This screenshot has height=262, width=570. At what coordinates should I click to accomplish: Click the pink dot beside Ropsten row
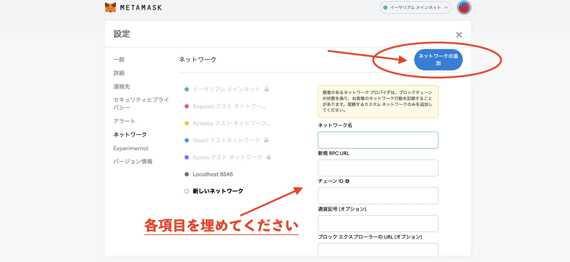(x=187, y=107)
